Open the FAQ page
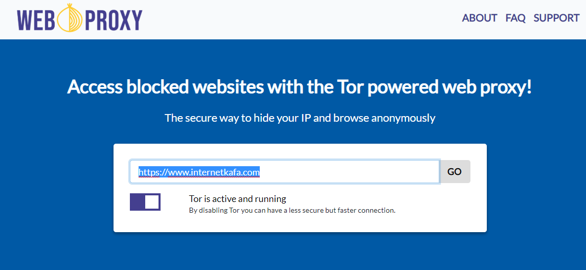586x270 pixels. (515, 18)
